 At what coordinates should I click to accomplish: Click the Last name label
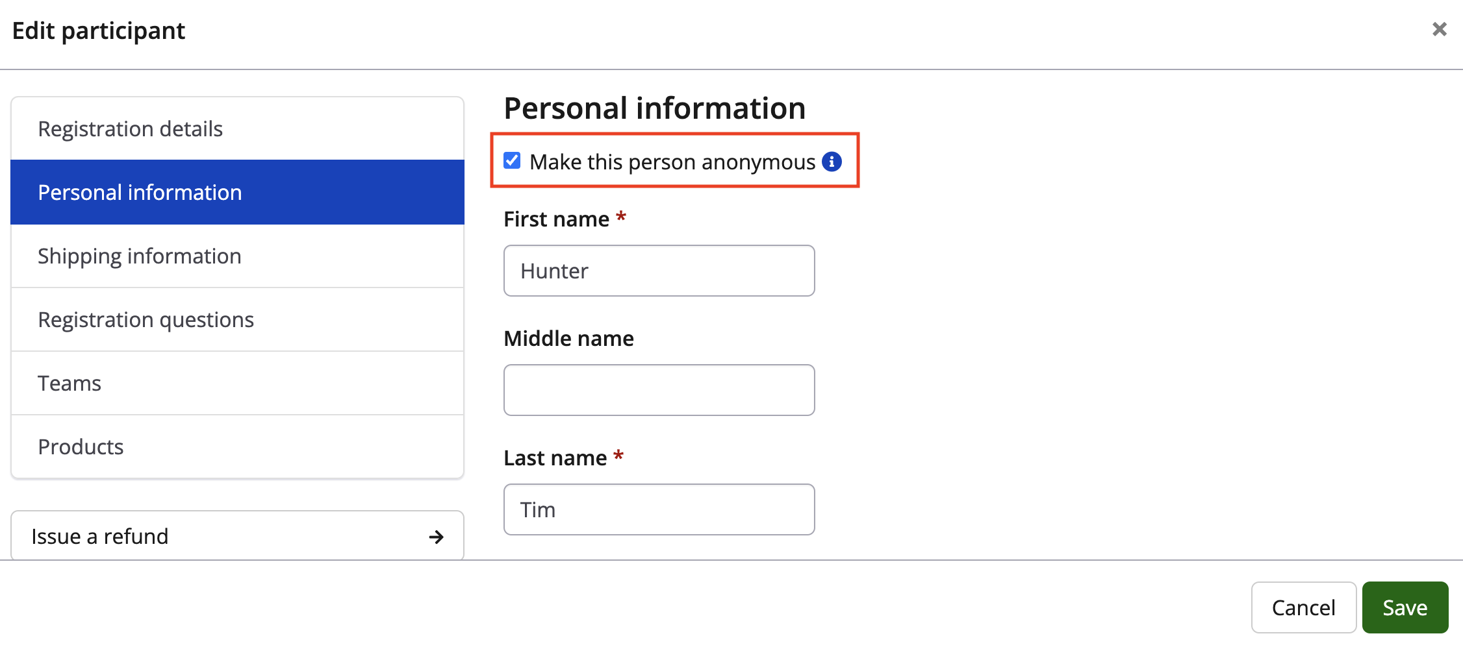click(555, 458)
